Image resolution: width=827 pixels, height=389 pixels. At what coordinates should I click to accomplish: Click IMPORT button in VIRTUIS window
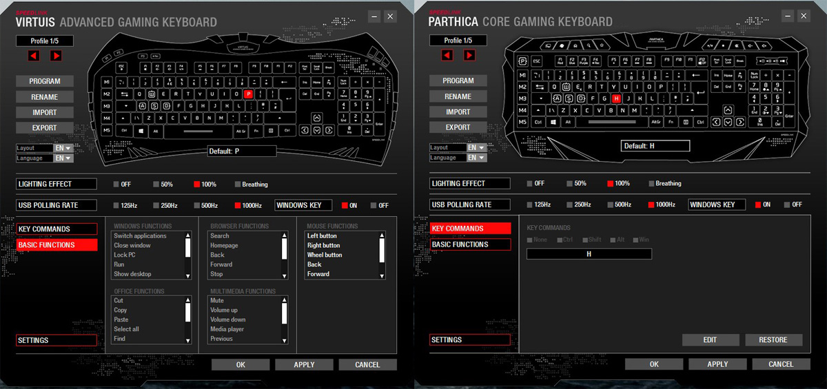point(45,112)
